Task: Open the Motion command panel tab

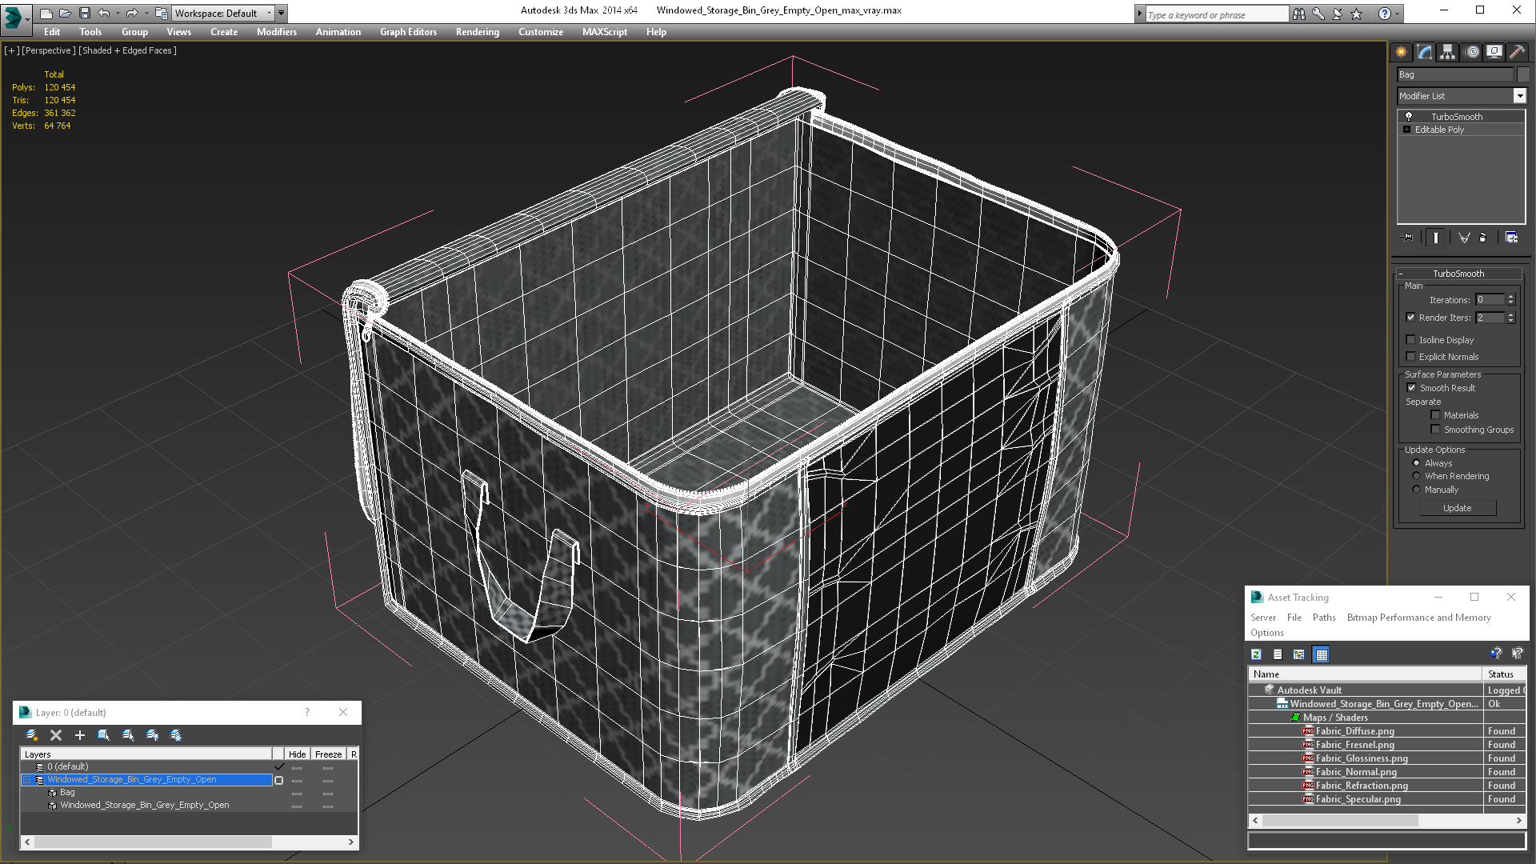Action: click(1472, 52)
